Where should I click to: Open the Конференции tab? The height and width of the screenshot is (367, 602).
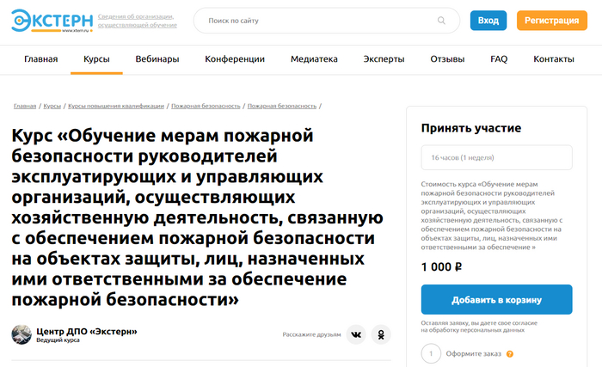235,59
